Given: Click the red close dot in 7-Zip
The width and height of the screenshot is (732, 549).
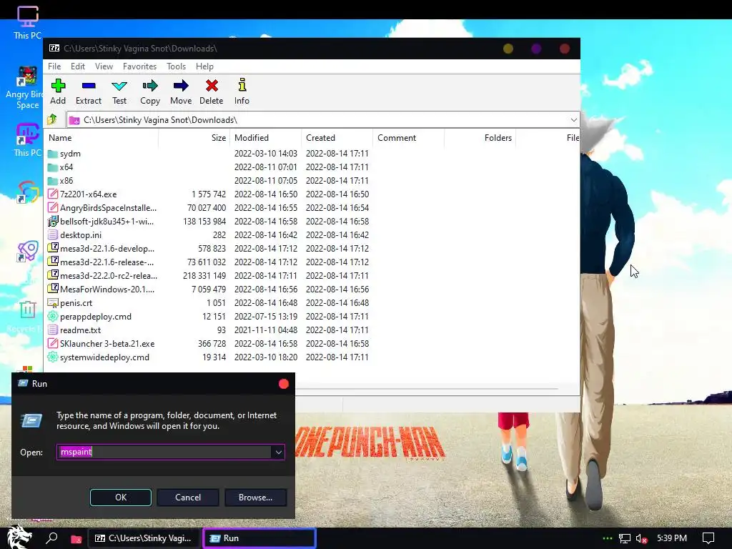Looking at the screenshot, I should coord(565,49).
